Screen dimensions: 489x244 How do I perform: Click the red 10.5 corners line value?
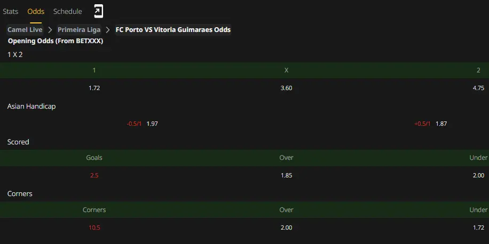point(94,227)
